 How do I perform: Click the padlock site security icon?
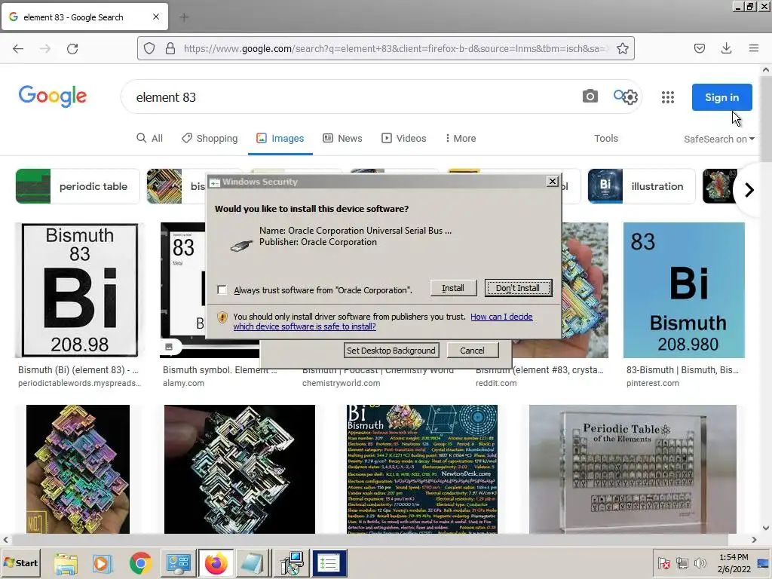pyautogui.click(x=170, y=48)
